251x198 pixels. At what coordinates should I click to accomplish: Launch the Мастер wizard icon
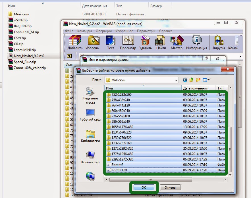pos(177,42)
